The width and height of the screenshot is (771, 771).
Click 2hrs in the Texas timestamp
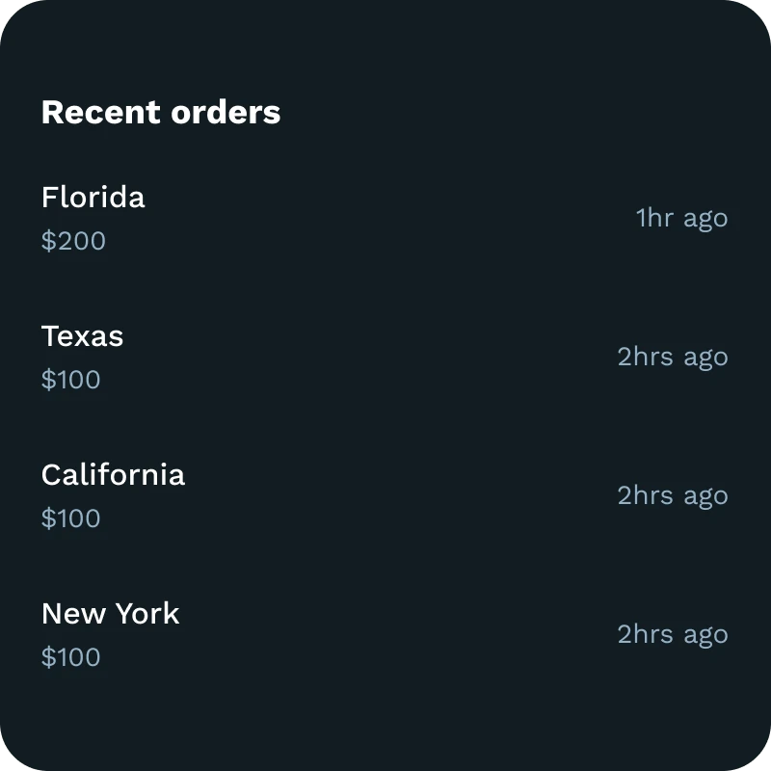click(x=646, y=357)
